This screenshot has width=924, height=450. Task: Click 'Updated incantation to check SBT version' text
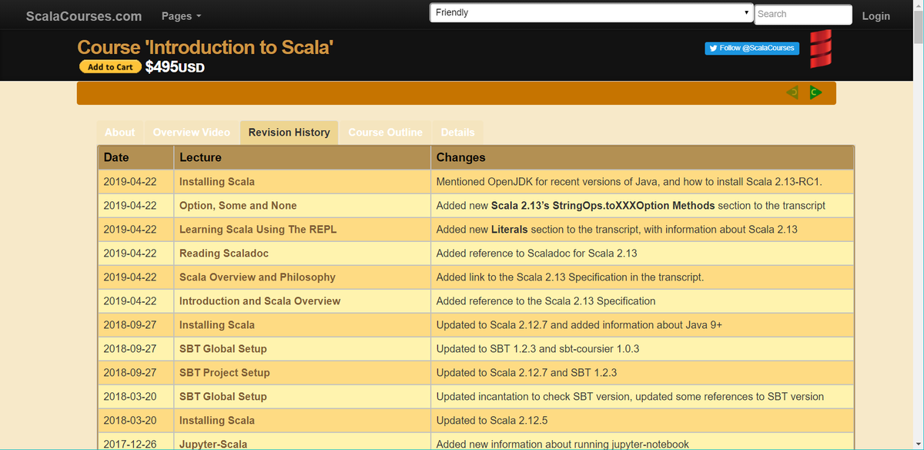(x=630, y=397)
